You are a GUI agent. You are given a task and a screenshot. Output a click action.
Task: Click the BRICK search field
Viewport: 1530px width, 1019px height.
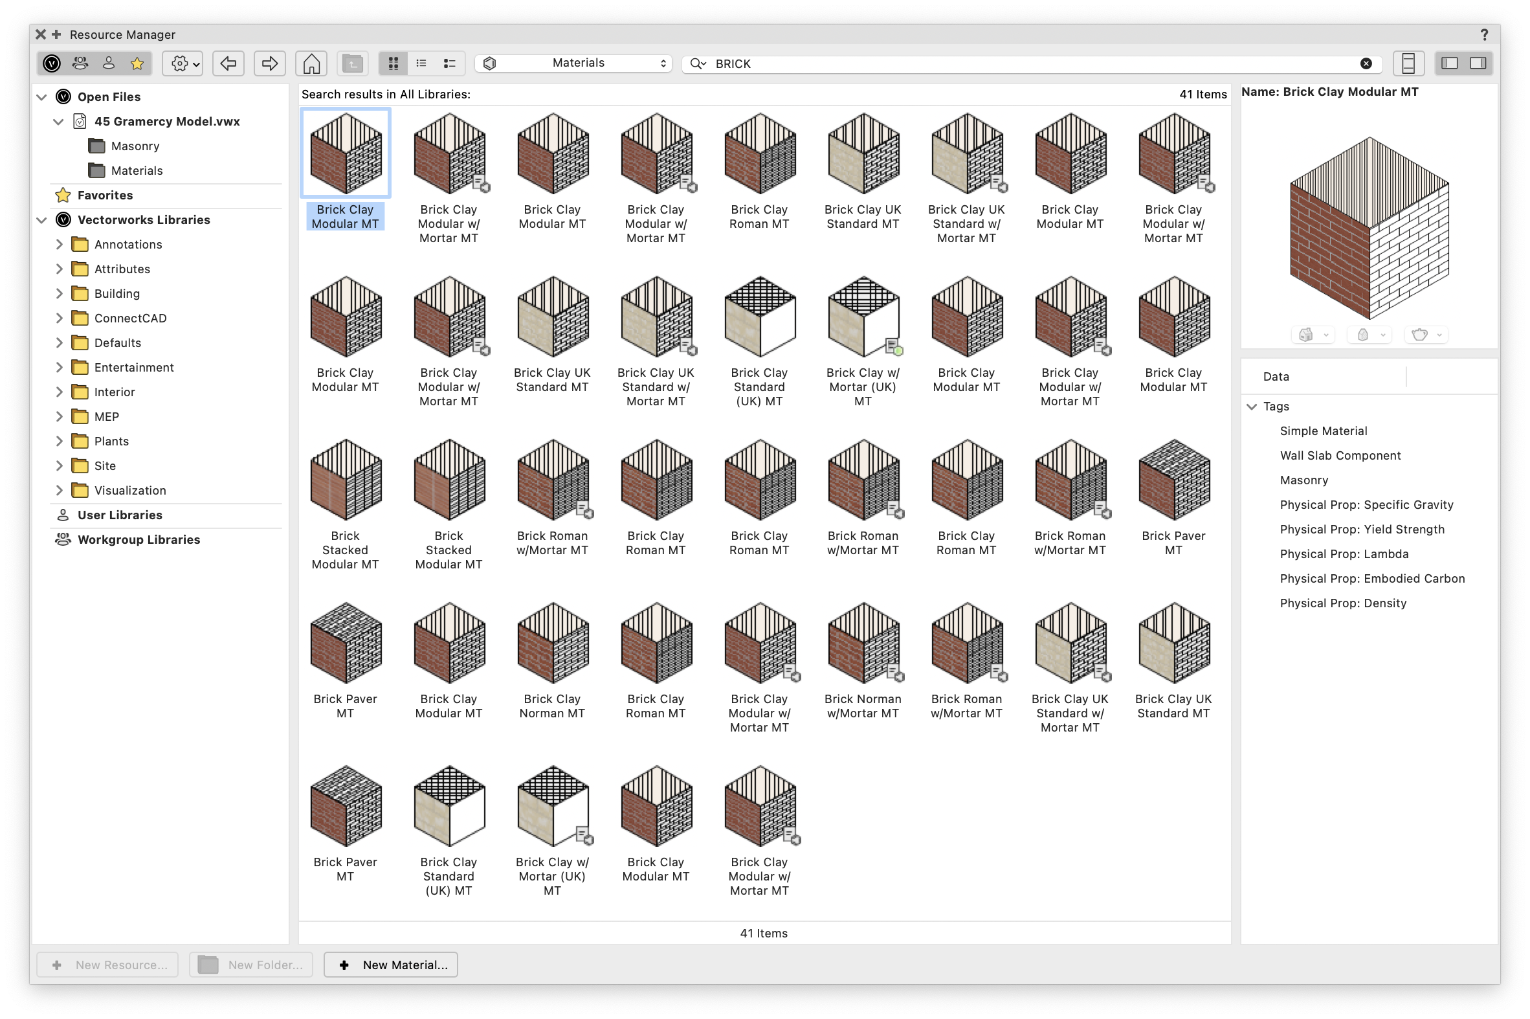1026,63
